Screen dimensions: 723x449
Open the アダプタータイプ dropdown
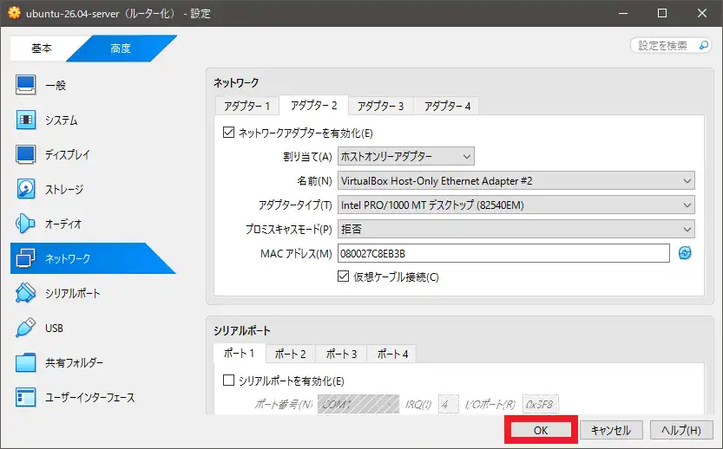[516, 205]
